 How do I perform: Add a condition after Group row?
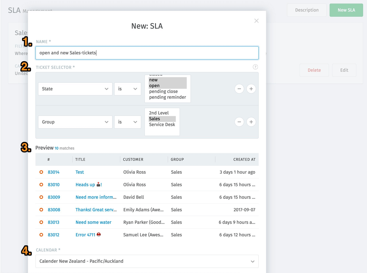tap(251, 122)
